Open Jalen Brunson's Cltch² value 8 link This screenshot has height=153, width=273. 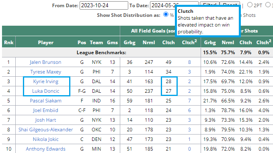(189, 62)
